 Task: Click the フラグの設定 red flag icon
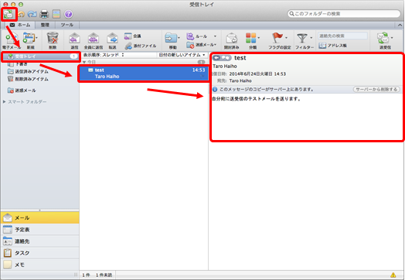(277, 38)
